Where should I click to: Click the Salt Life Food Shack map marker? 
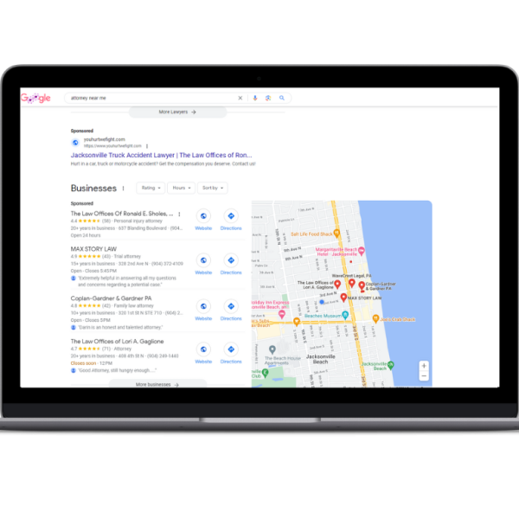336,234
